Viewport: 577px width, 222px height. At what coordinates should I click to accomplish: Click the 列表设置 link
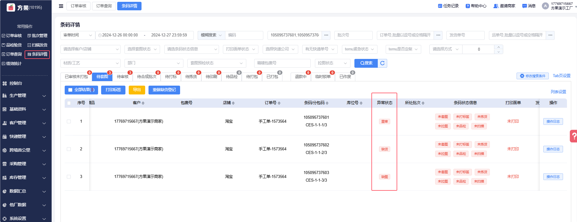click(x=558, y=92)
